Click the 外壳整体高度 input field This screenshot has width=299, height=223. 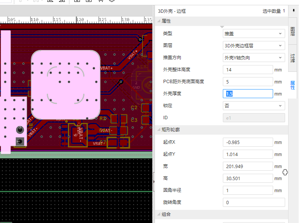coord(248,70)
